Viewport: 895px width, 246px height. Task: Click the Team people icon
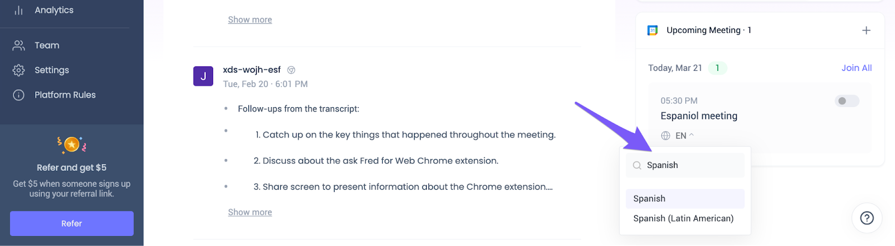[x=18, y=45]
